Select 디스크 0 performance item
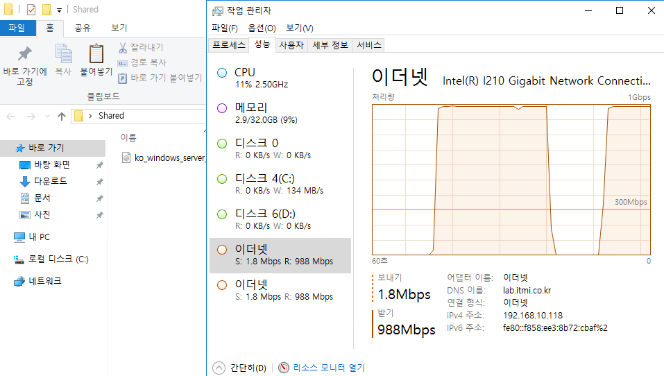Image resolution: width=664 pixels, height=376 pixels. pos(280,148)
